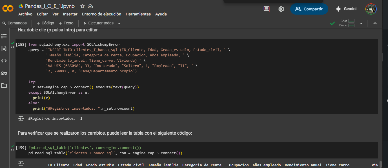
Task: Click the user account avatar
Action: 371,9
